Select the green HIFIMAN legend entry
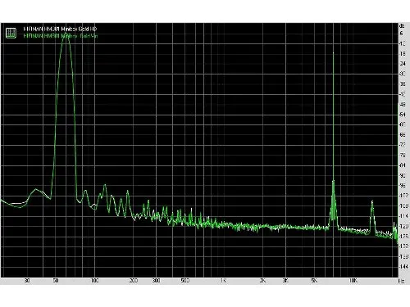Image resolution: width=410 pixels, height=307 pixels. coord(61,36)
